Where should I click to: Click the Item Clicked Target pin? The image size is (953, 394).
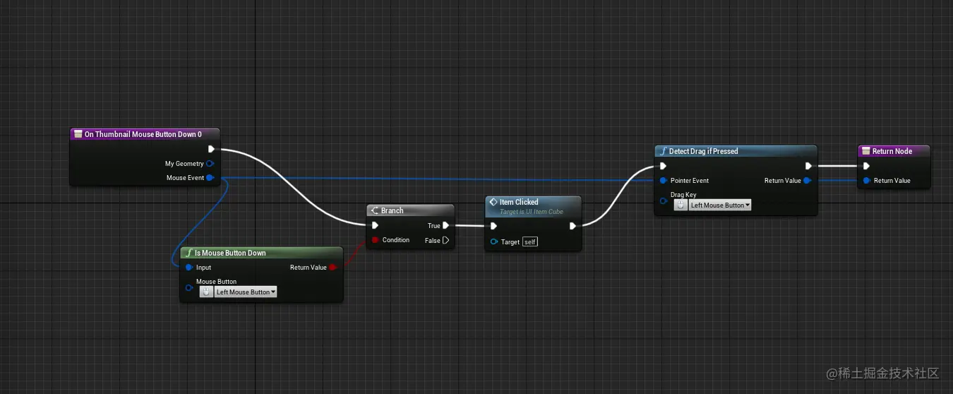pyautogui.click(x=494, y=242)
